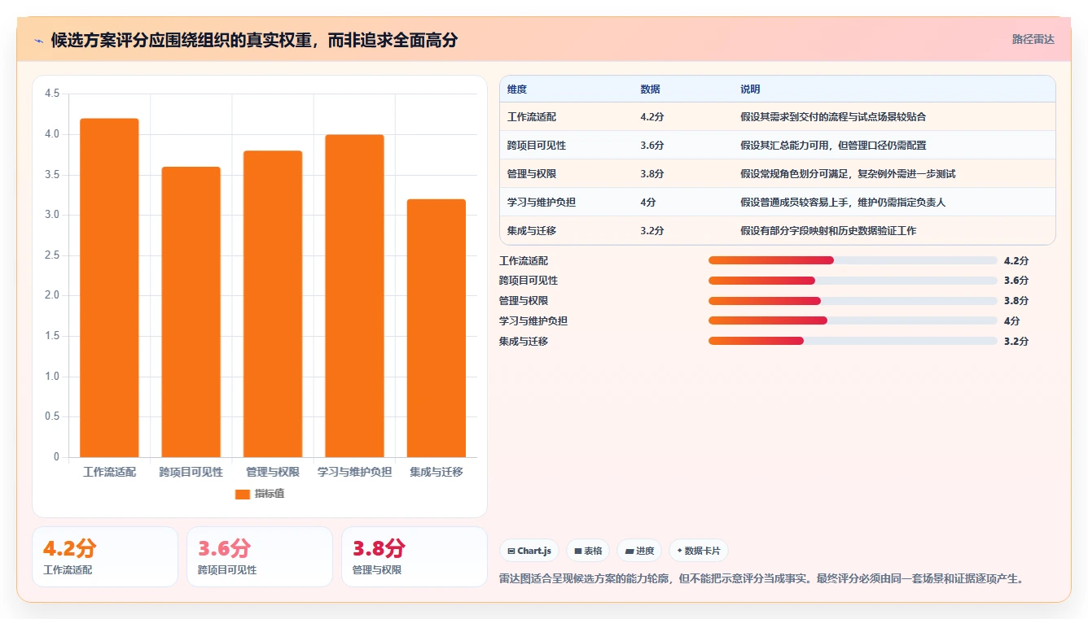Click the lightning icon beside the slide title
The width and height of the screenshot is (1088, 619).
tap(38, 40)
